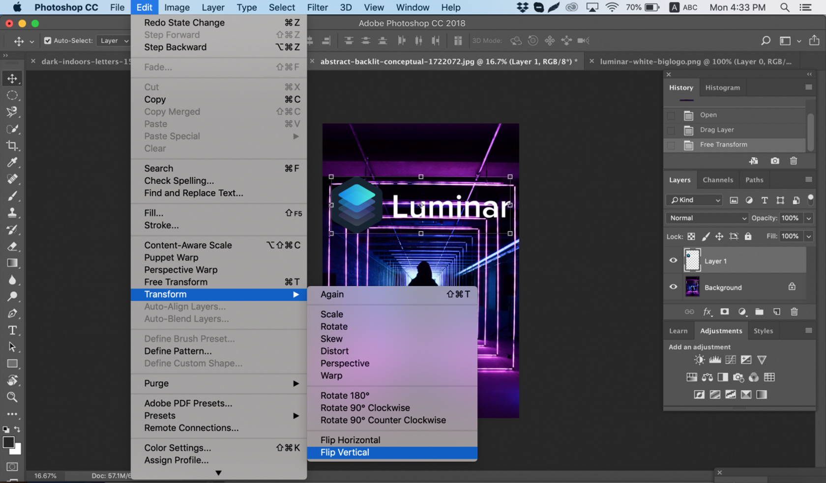Add a Brightness/Contrast adjustment layer

coord(699,359)
